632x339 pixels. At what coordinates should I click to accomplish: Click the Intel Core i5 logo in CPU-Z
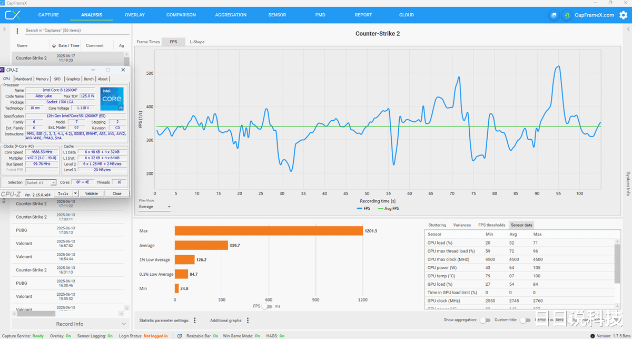pos(112,99)
